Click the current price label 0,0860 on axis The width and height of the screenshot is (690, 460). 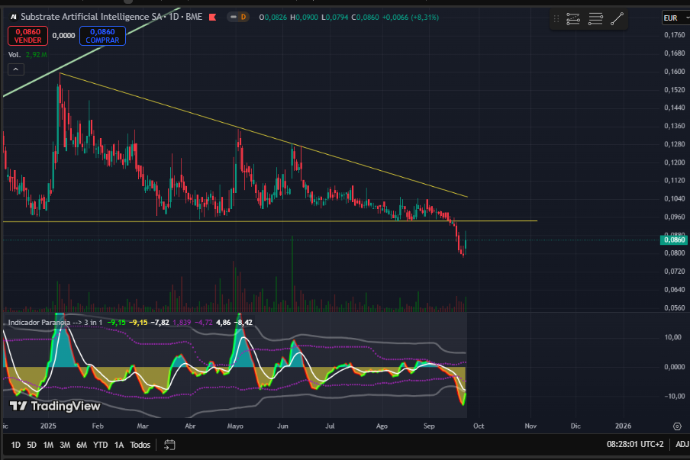tap(674, 240)
